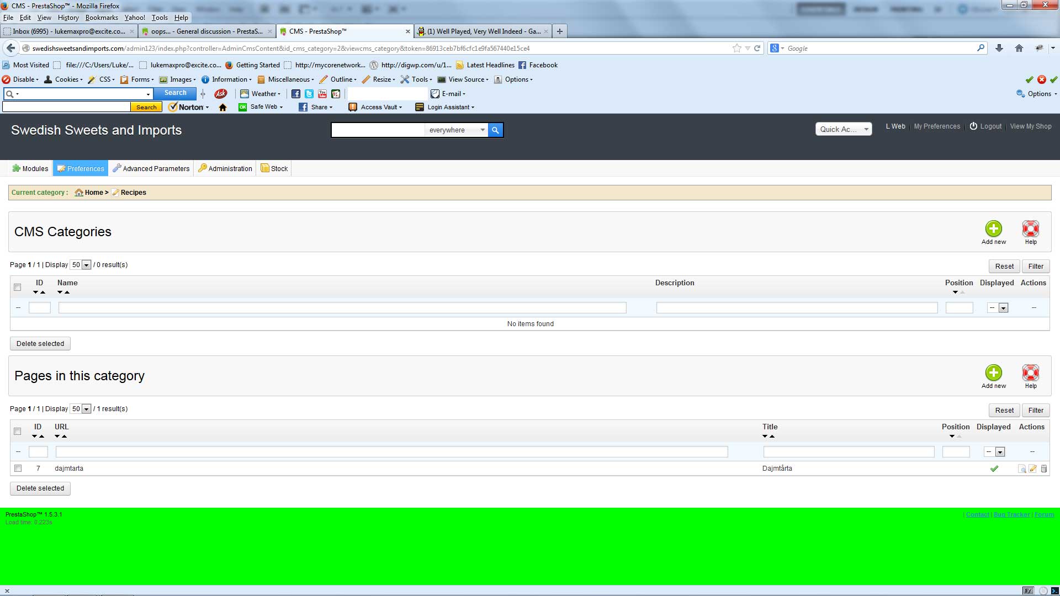Open the Advanced Parameters menu tab
The image size is (1060, 596).
coord(151,169)
